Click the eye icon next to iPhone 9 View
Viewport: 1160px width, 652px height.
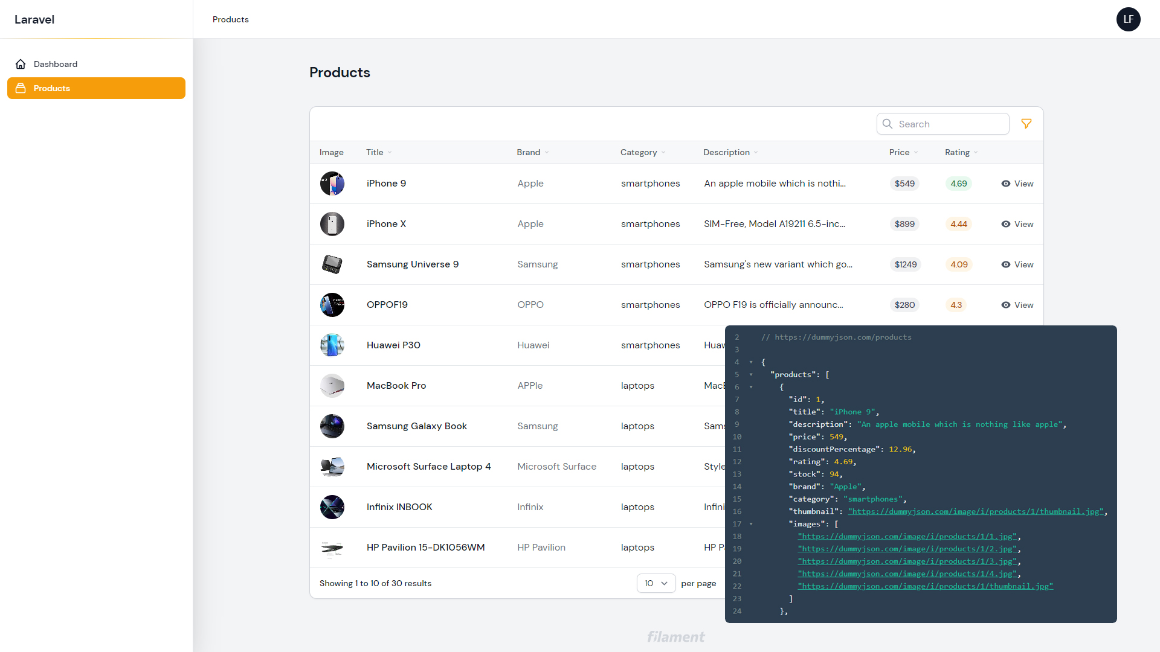click(1005, 184)
